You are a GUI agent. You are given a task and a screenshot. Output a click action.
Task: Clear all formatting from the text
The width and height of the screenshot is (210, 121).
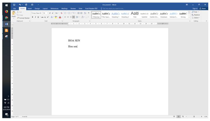click(x=62, y=13)
